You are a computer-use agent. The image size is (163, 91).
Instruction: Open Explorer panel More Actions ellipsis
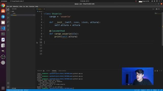[x=33, y=9]
